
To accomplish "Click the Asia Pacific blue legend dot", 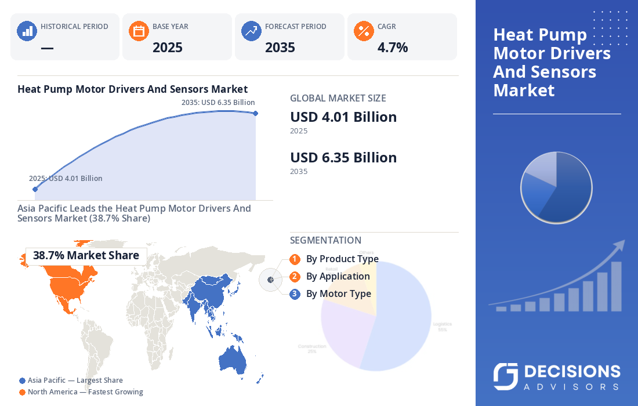I will 23,381.
